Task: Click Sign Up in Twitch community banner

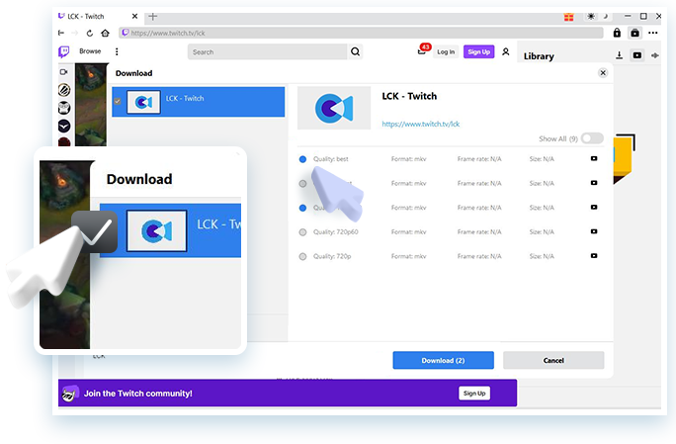Action: (474, 394)
